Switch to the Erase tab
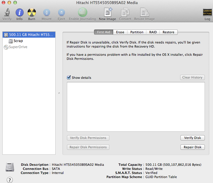213x183 pixels. coord(120,32)
